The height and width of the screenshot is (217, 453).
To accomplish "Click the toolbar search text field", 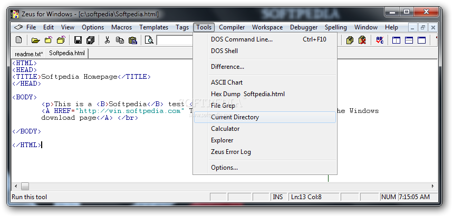I will pyautogui.click(x=175, y=40).
